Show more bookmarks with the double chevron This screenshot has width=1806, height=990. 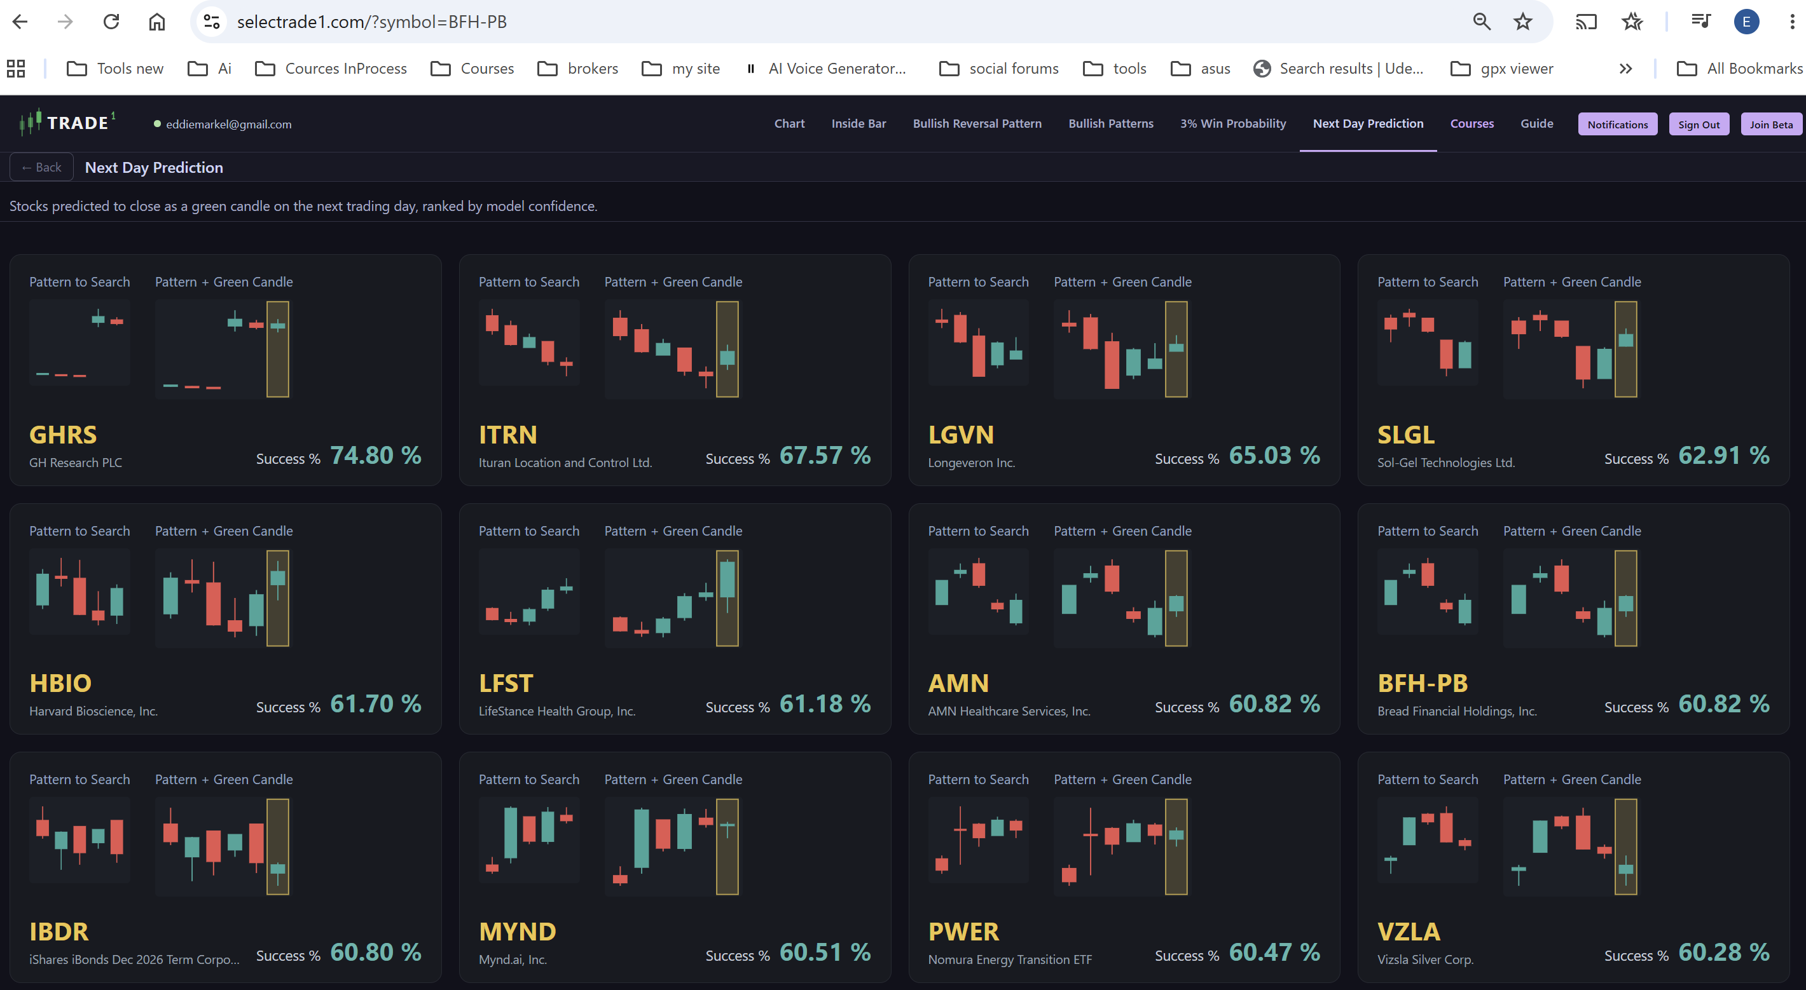(x=1626, y=69)
